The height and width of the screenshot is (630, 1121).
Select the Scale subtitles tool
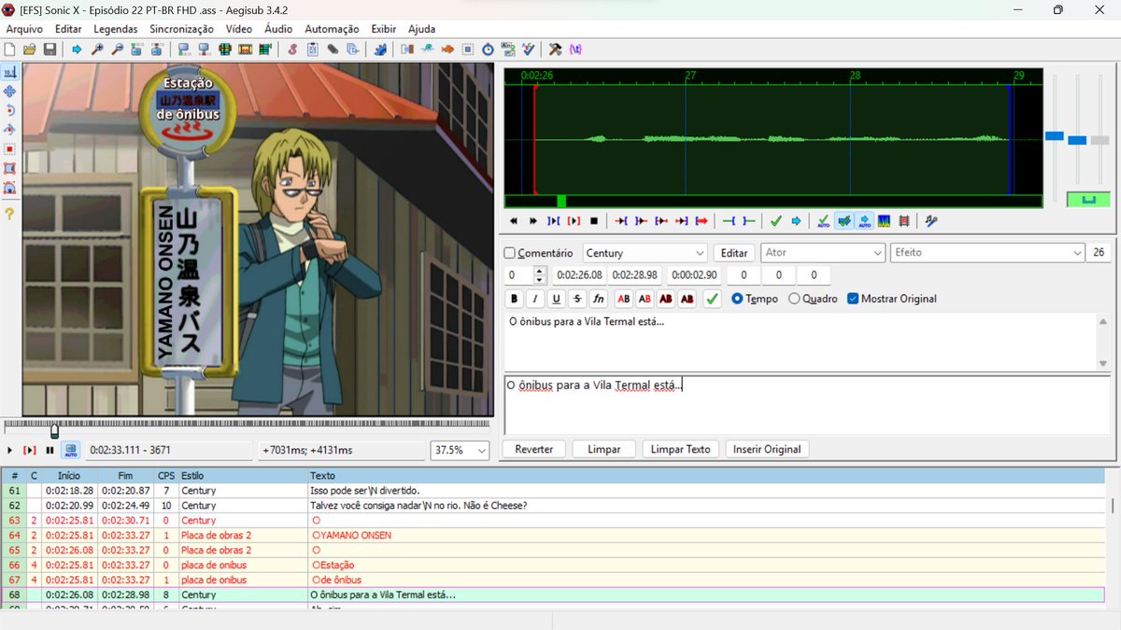[x=10, y=148]
